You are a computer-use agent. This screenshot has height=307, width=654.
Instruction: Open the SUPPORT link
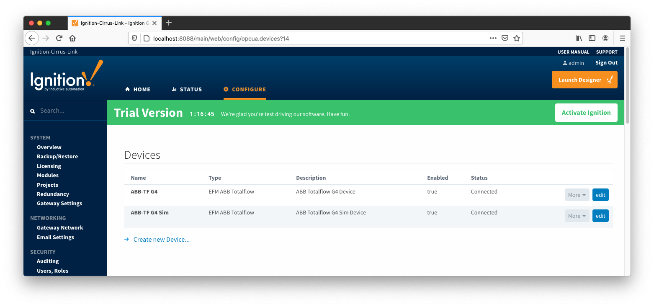(607, 52)
